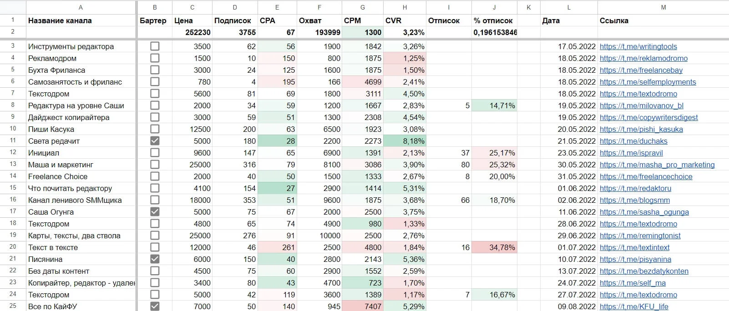Open the t.me/masha_pro_marketing link
Image resolution: width=729 pixels, height=311 pixels.
(x=657, y=165)
